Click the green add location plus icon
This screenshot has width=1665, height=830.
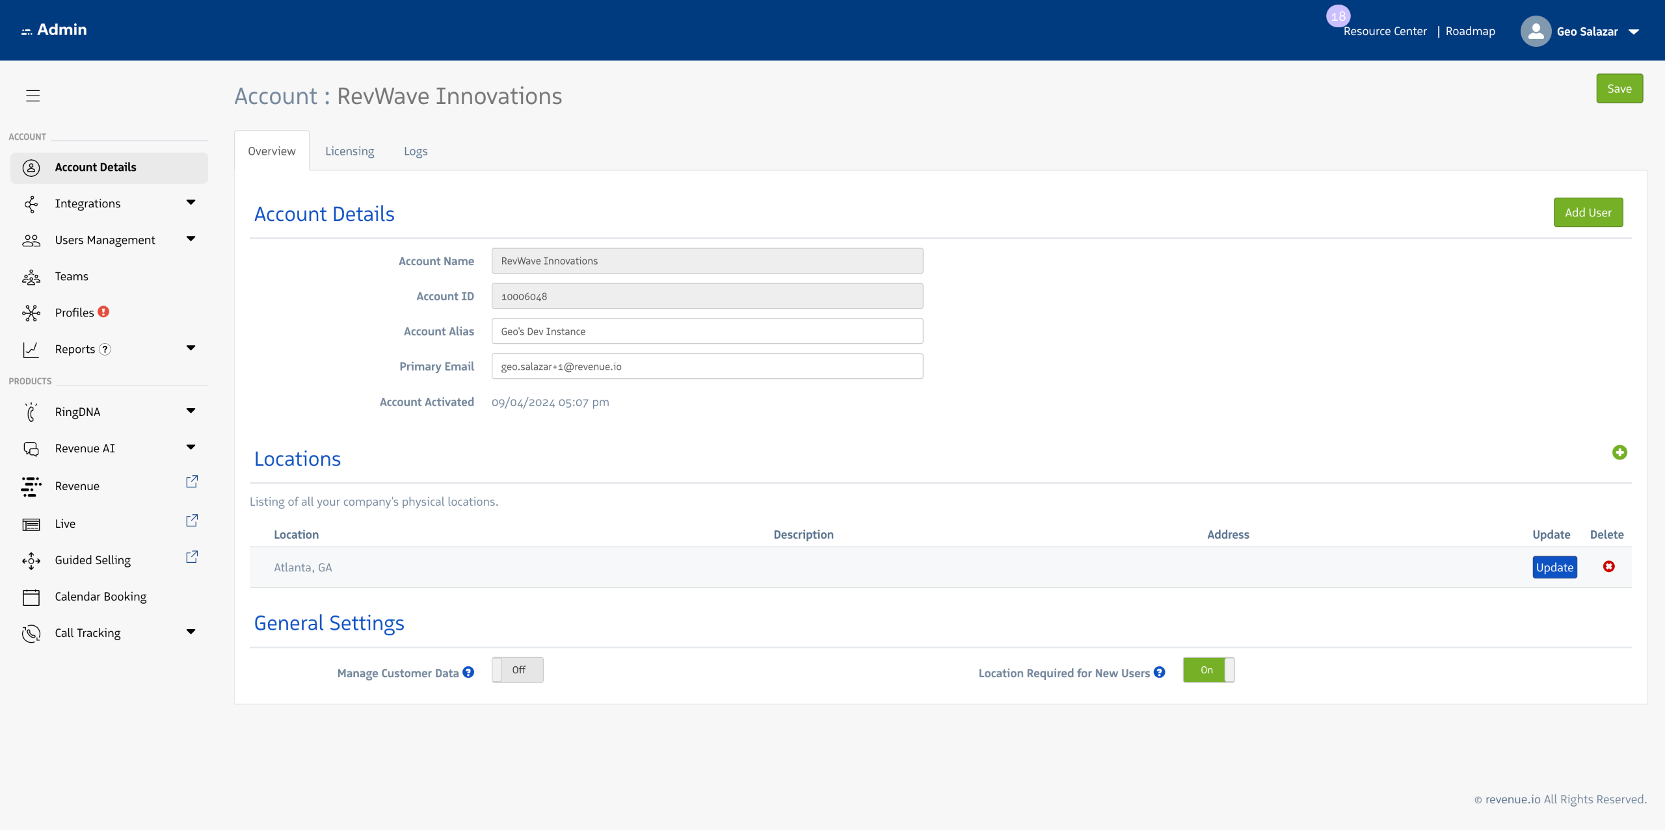(1619, 452)
